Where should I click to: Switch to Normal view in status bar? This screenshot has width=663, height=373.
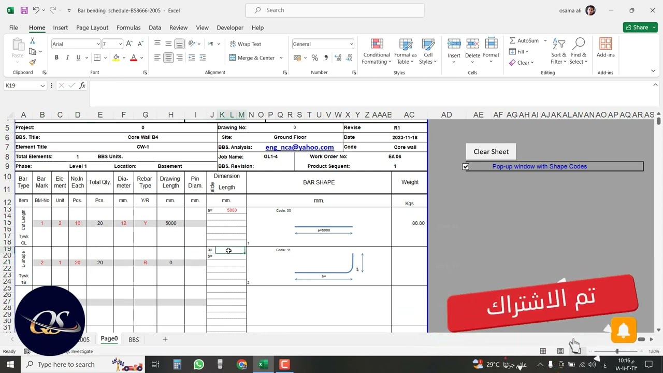pyautogui.click(x=543, y=351)
